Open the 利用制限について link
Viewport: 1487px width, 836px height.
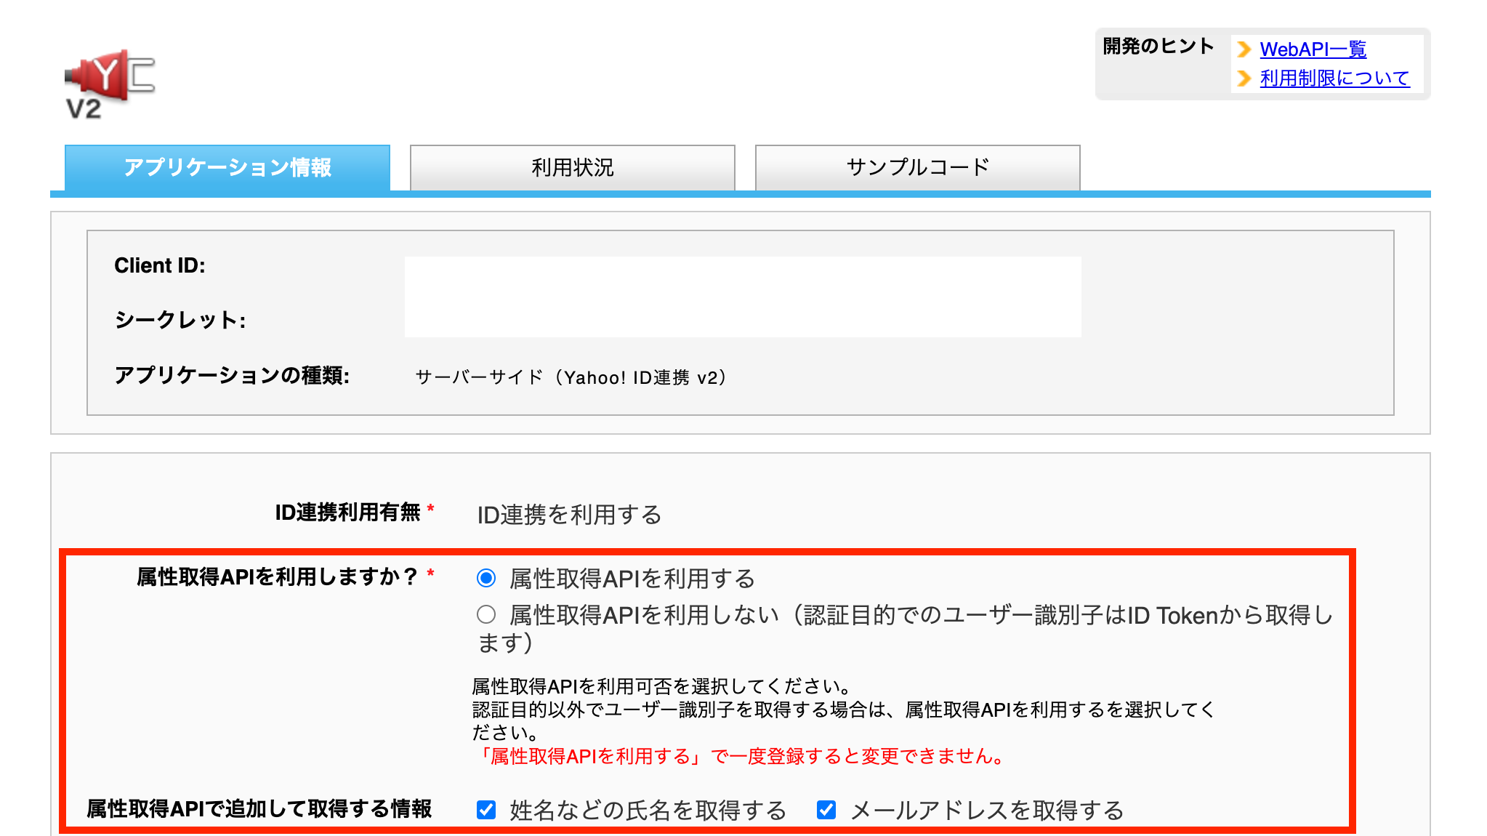tap(1336, 78)
